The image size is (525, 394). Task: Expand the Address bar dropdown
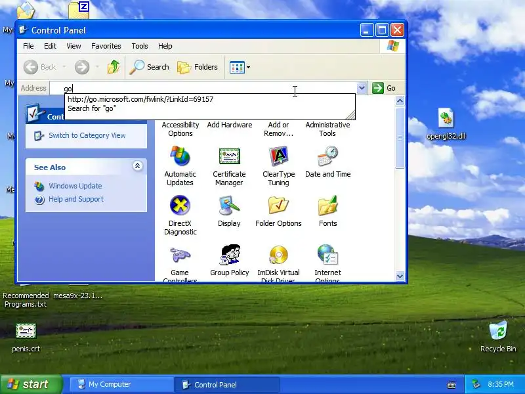362,88
